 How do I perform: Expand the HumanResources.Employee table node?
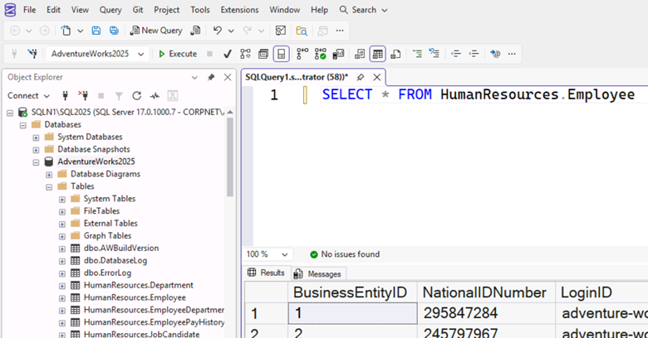(x=62, y=297)
